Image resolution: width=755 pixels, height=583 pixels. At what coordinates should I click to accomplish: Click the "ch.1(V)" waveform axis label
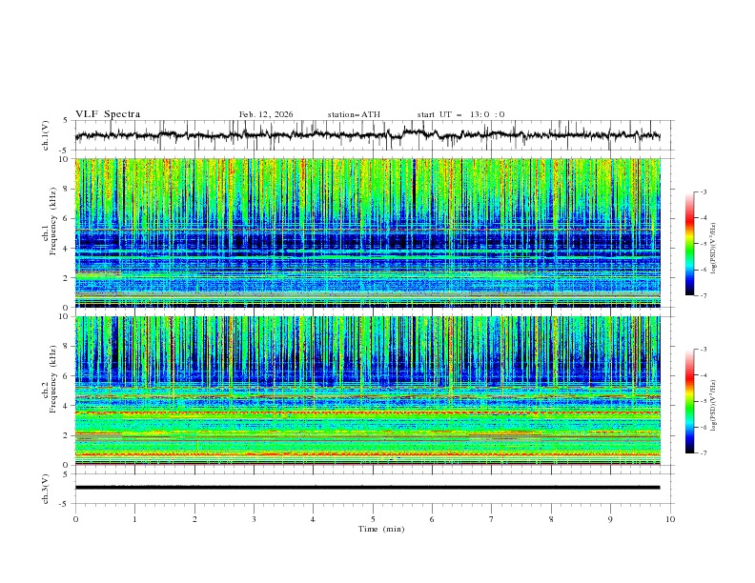46,135
